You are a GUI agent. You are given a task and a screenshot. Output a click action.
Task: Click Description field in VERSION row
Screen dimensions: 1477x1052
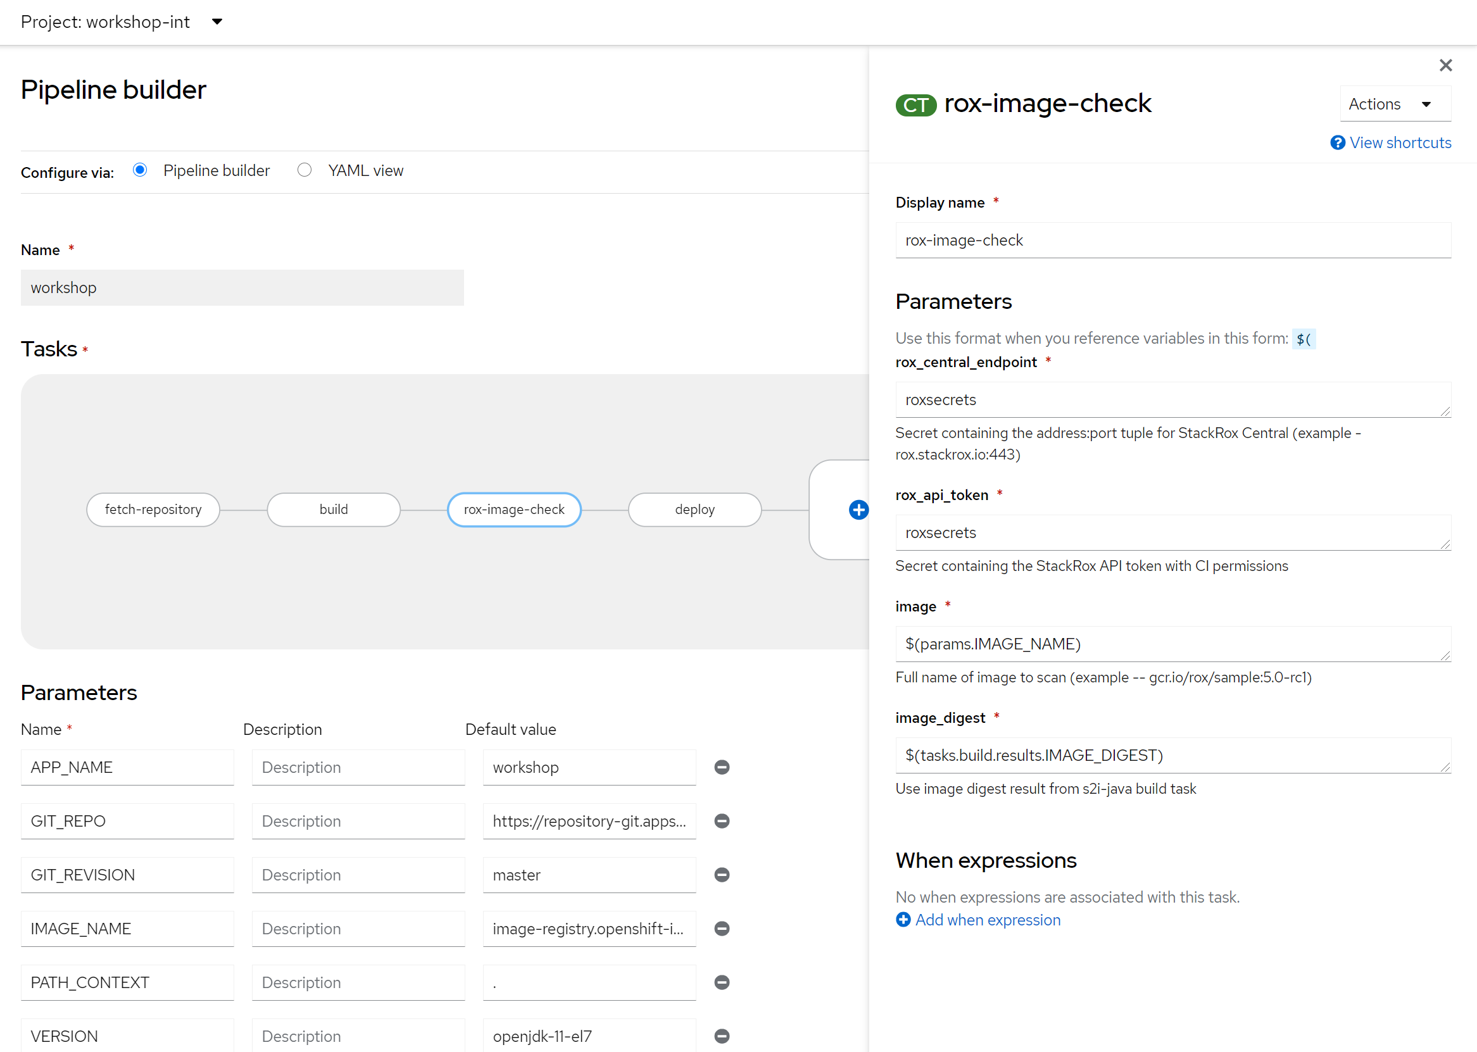(358, 1035)
